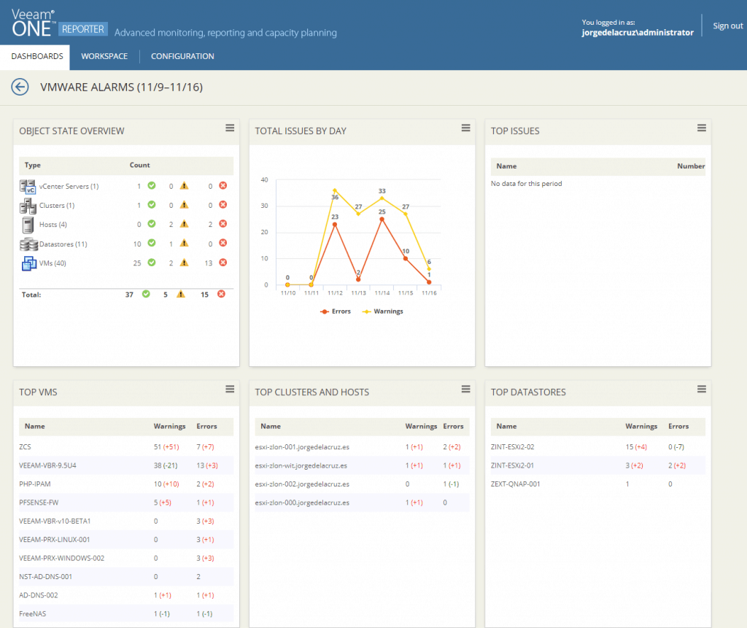747x628 pixels.
Task: Toggle Errors series in chart legend
Action: (336, 311)
